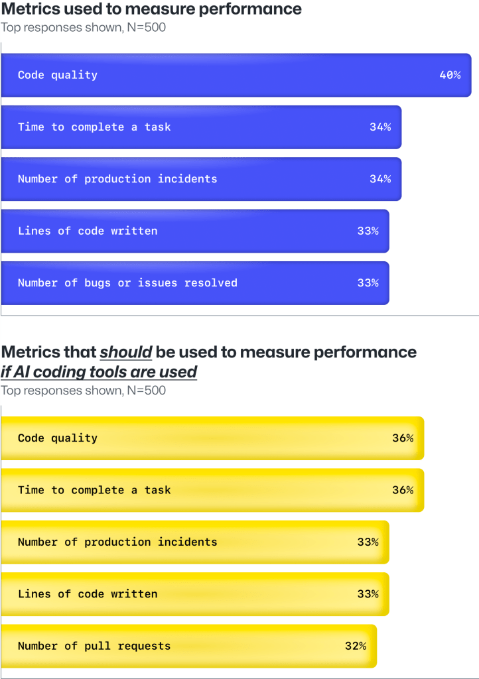
Task: Click the underlined word "should" in the heading
Action: coord(126,352)
